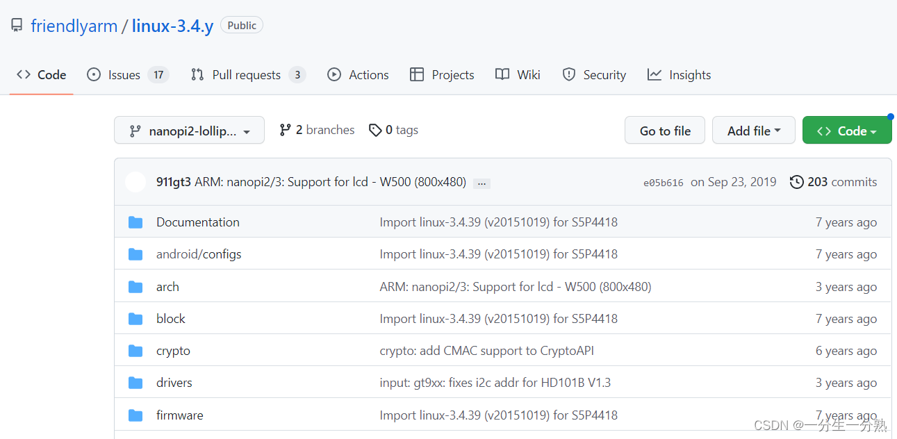Click the block folder icon
The image size is (897, 439).
pyautogui.click(x=135, y=319)
